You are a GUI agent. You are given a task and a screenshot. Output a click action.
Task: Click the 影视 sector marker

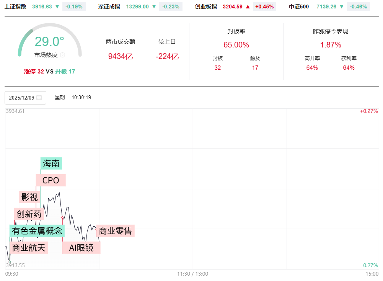(x=29, y=197)
